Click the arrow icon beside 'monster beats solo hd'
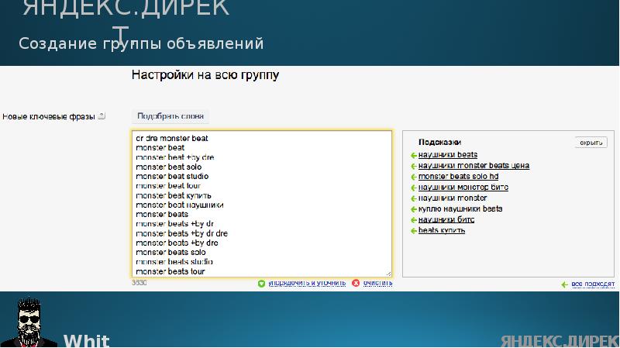 413,177
